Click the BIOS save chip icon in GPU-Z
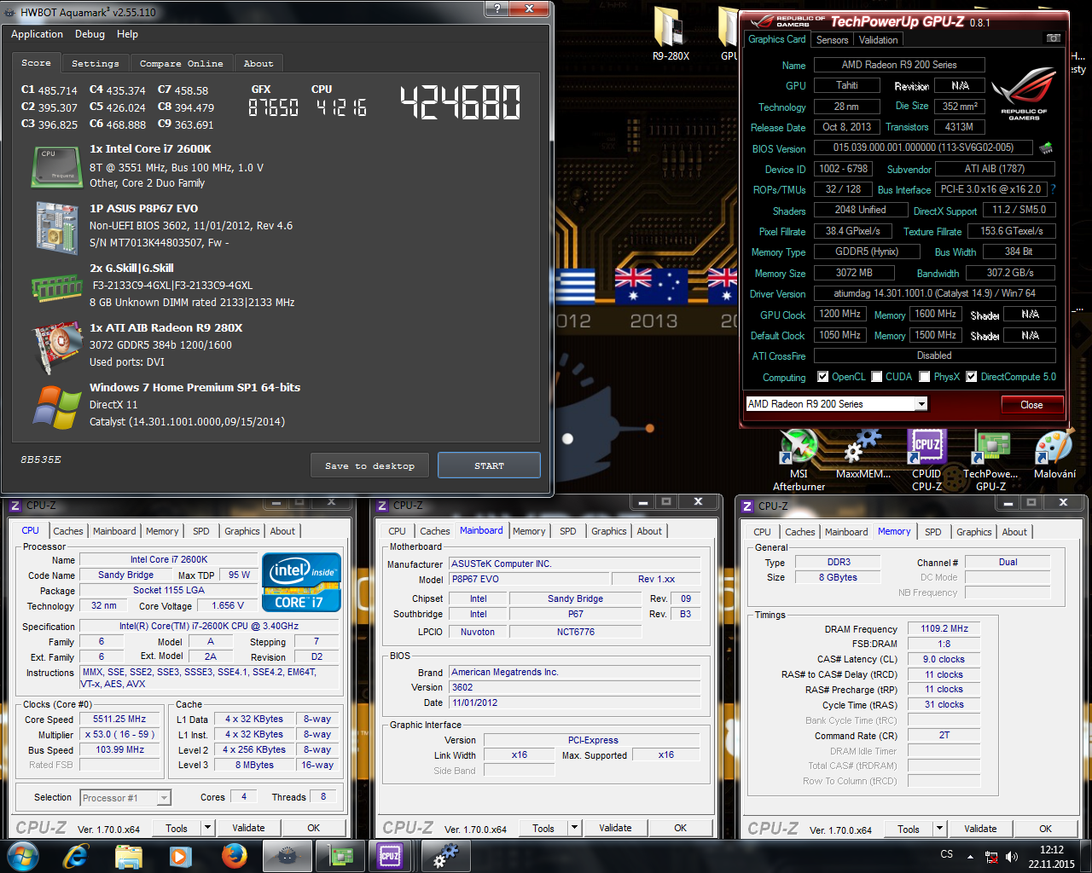This screenshot has width=1092, height=873. tap(1046, 147)
